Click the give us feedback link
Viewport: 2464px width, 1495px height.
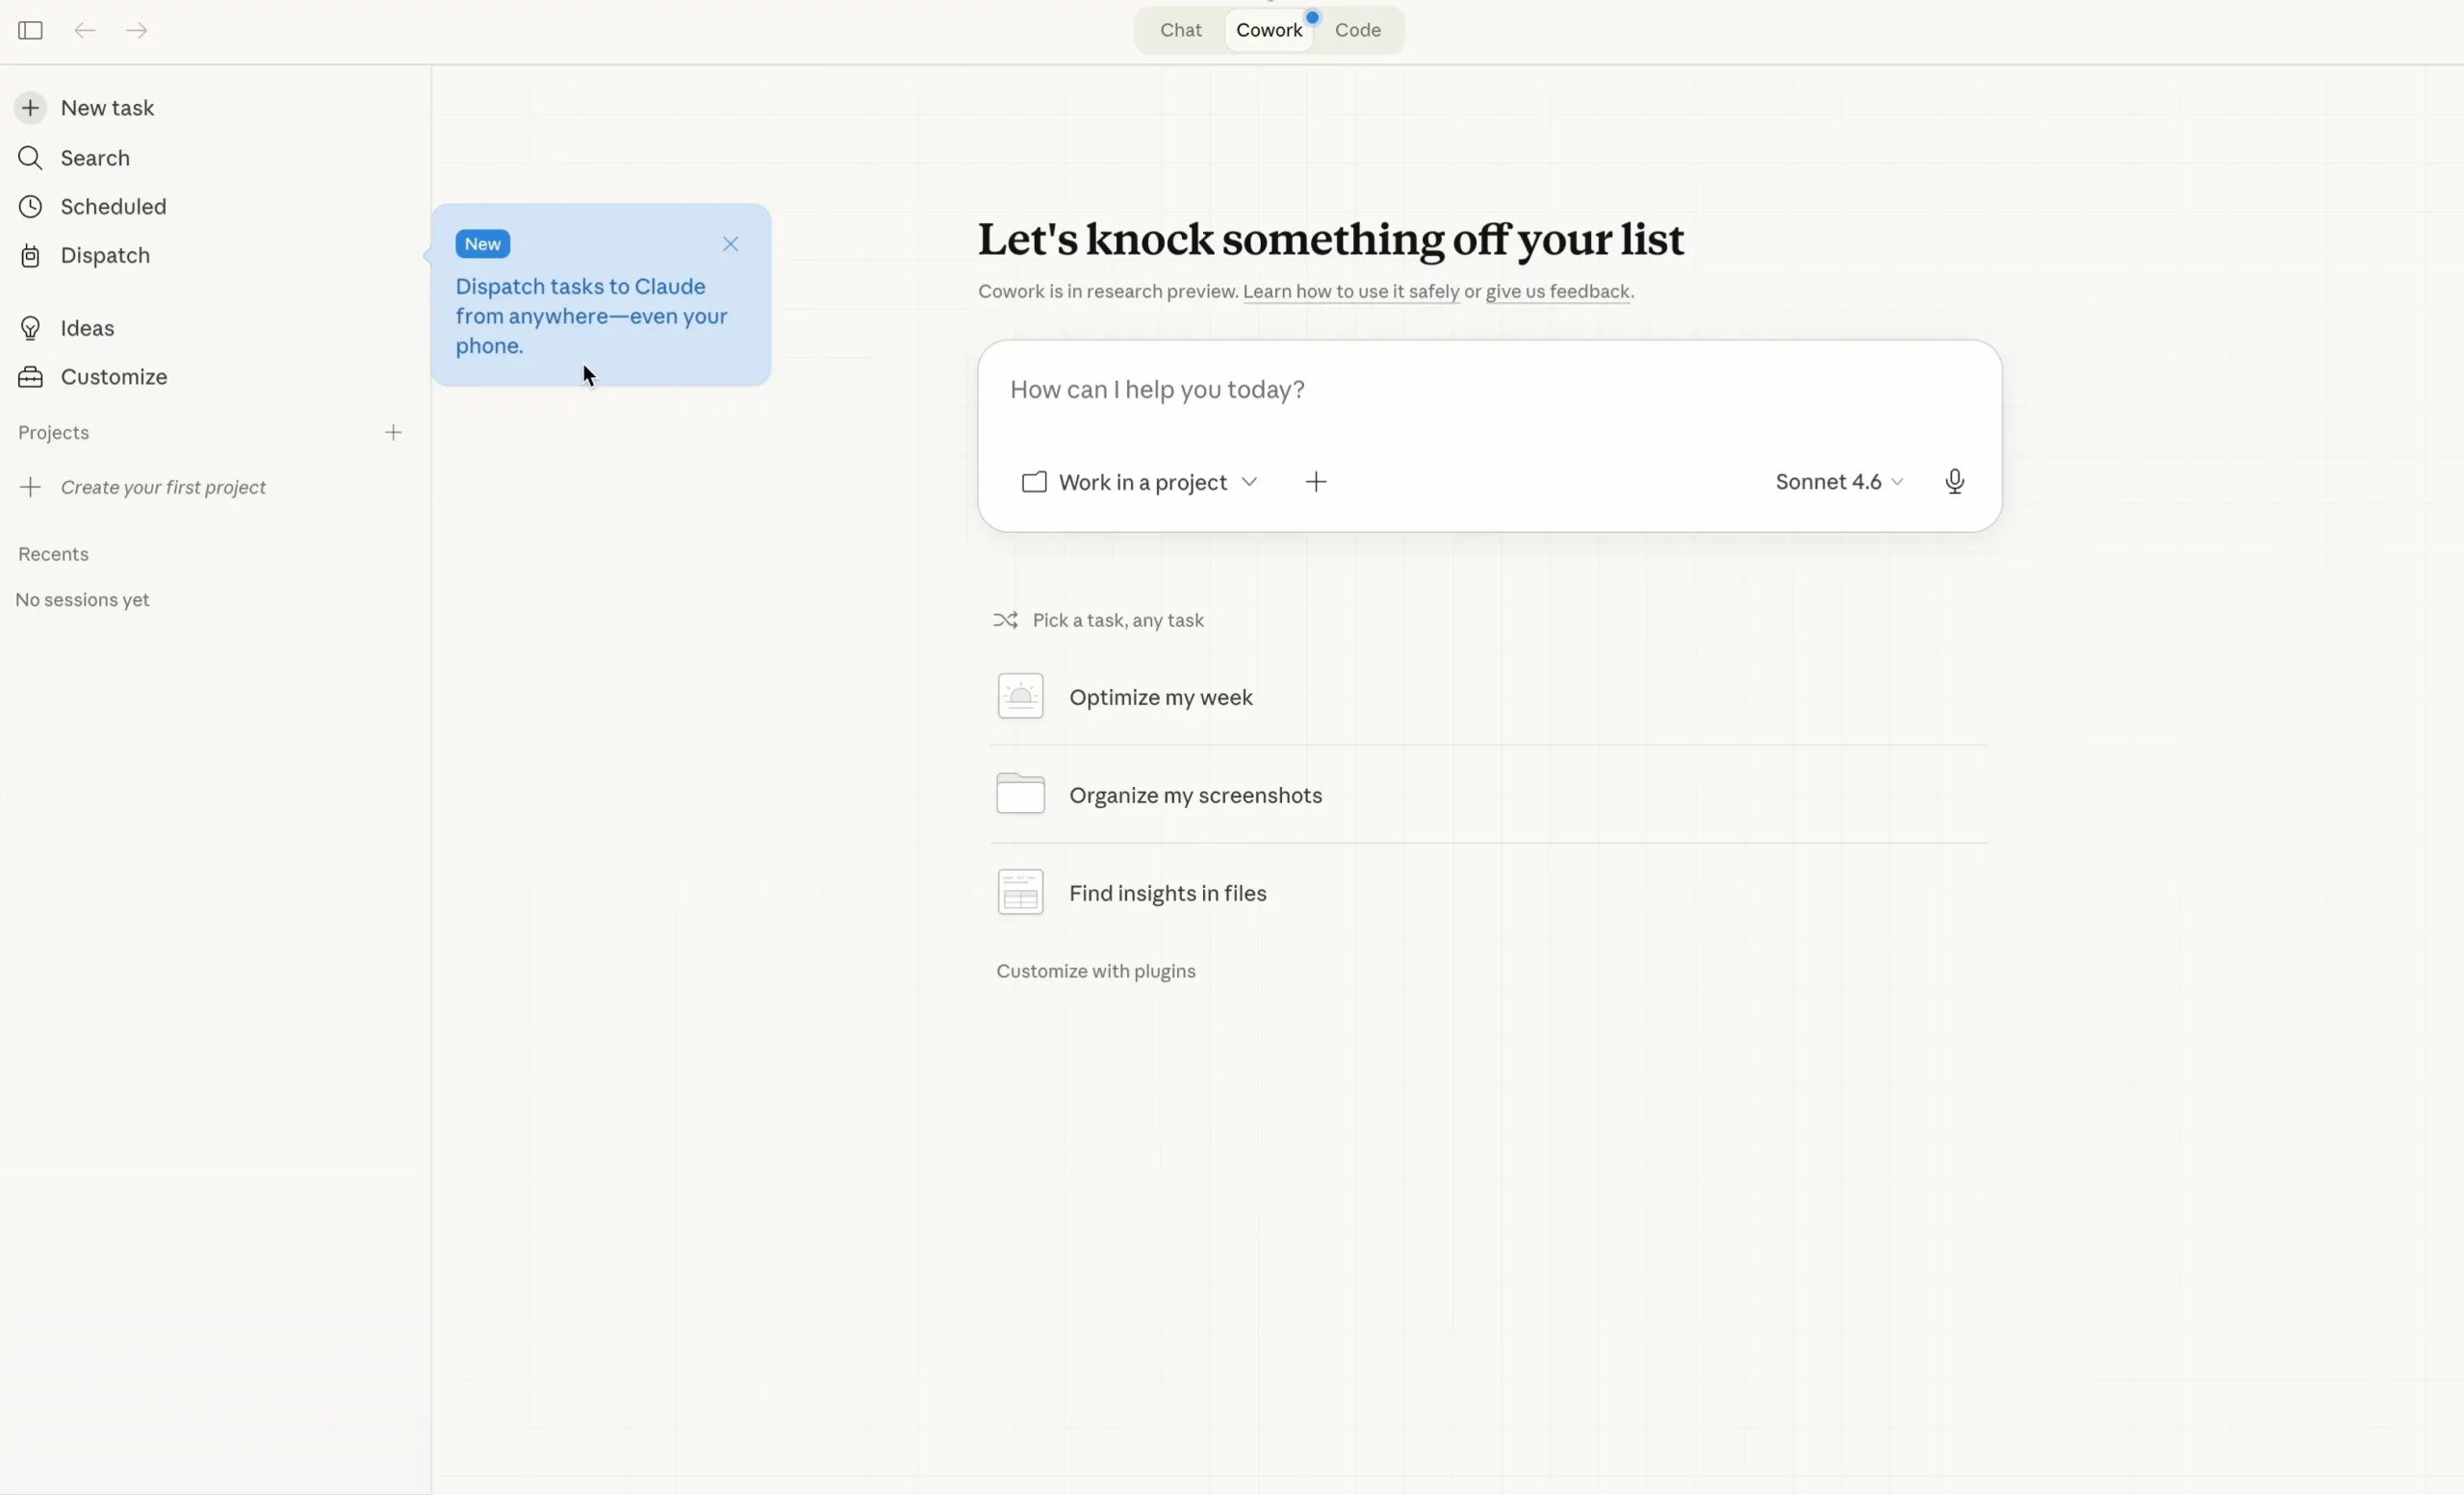[1557, 291]
